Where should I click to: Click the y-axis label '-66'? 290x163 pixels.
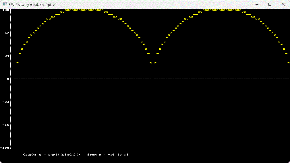(6, 125)
